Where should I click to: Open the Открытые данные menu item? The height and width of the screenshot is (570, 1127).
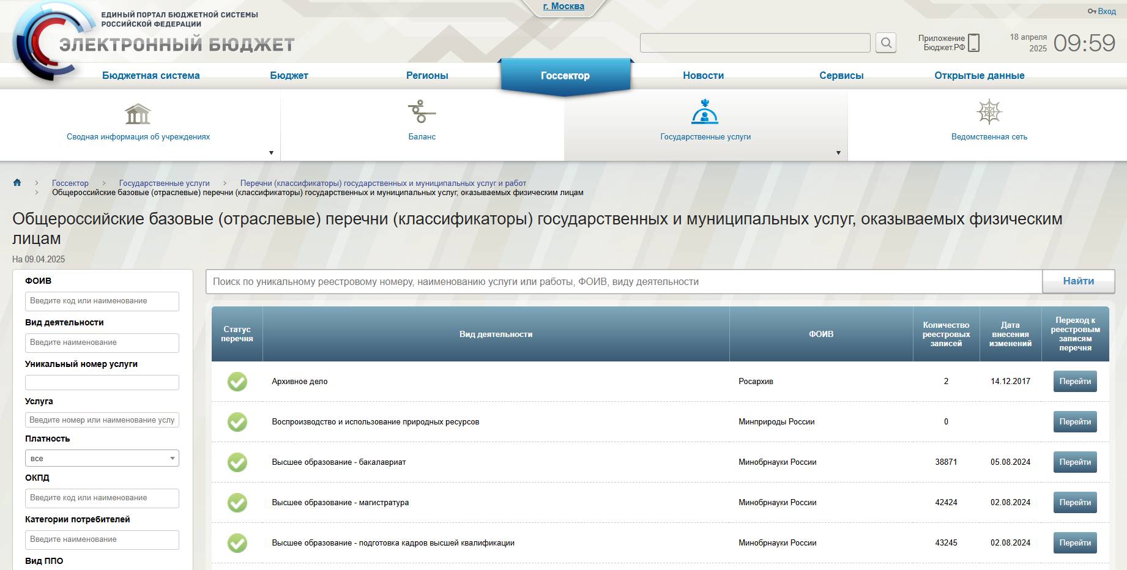click(x=980, y=75)
